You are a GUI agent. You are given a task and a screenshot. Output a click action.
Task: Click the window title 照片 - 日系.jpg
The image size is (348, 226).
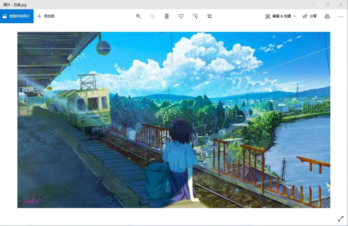[x=15, y=5]
